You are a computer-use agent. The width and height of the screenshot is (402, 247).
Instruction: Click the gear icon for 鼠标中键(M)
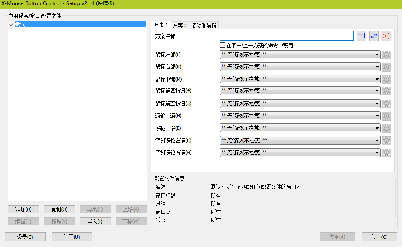[387, 79]
